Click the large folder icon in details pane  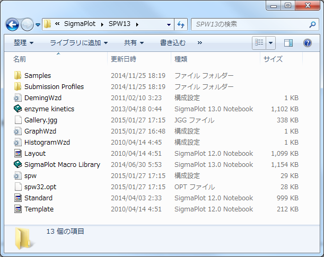[24, 238]
